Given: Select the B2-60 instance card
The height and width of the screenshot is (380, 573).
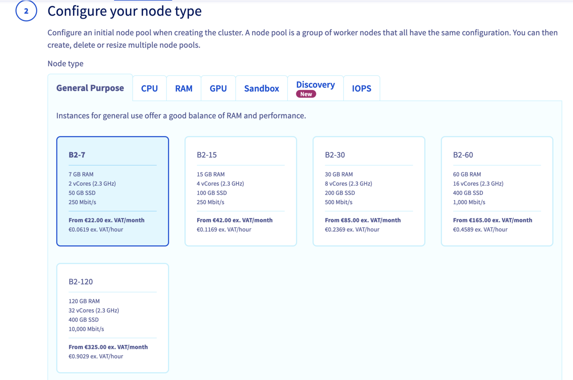Looking at the screenshot, I should 497,191.
